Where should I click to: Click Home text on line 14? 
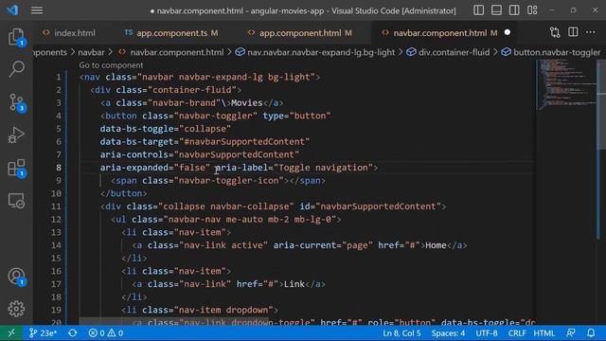pyautogui.click(x=436, y=245)
